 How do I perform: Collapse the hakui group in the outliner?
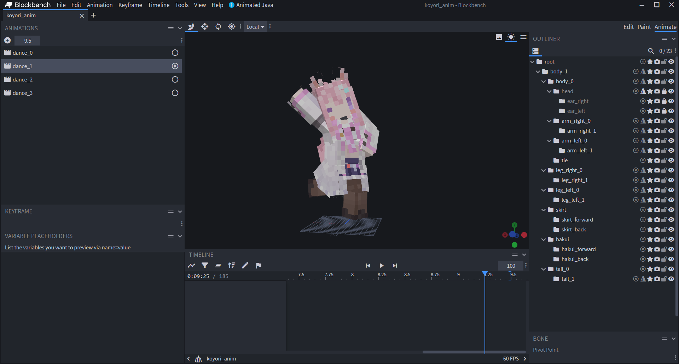pos(544,239)
